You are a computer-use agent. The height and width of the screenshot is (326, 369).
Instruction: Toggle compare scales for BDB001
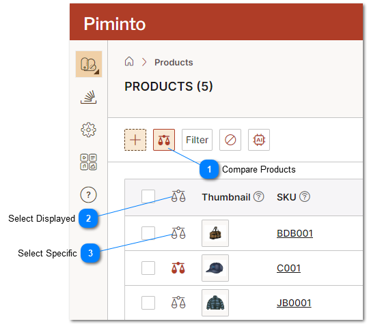tap(178, 233)
